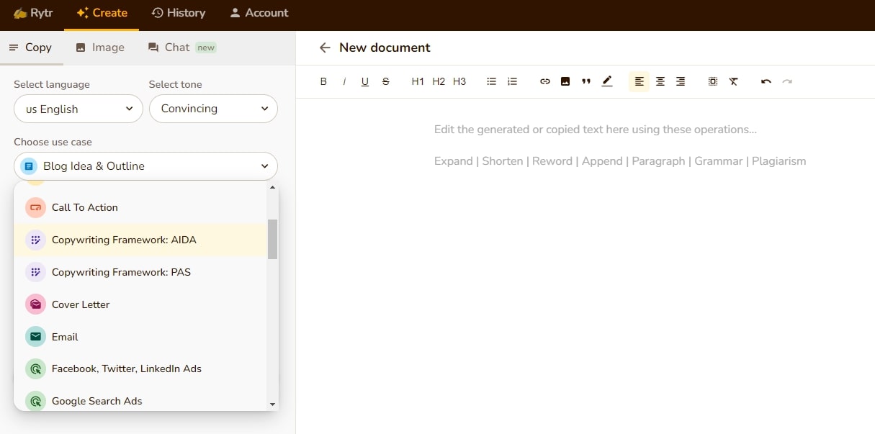This screenshot has width=875, height=434.
Task: Select Copywriting Framework: PAS option
Action: click(141, 272)
